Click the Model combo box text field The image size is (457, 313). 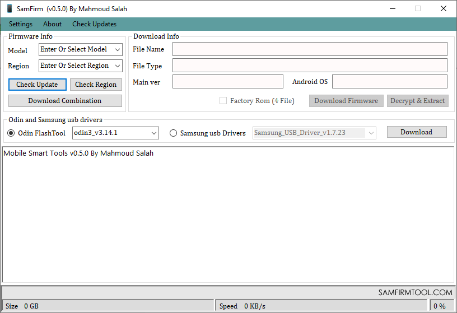click(x=76, y=49)
